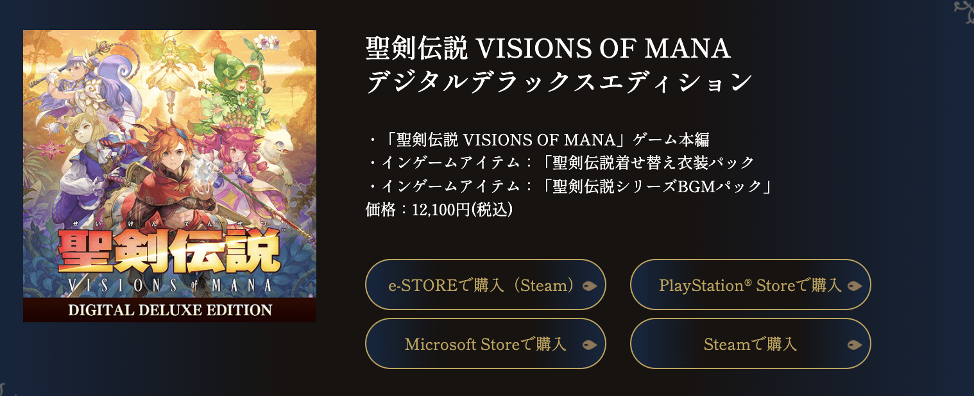
Task: Click the e-STOREで購入（Steam）button
Action: [486, 285]
